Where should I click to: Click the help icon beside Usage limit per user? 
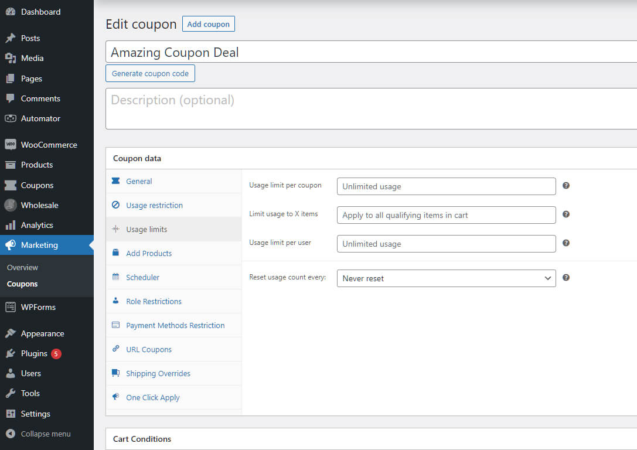click(x=566, y=243)
